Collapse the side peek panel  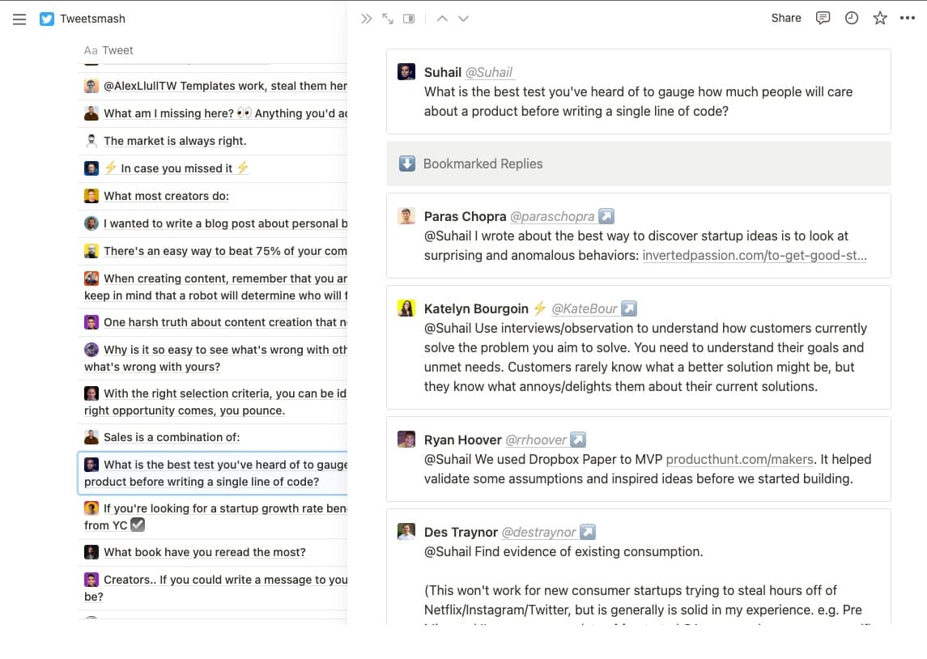366,18
